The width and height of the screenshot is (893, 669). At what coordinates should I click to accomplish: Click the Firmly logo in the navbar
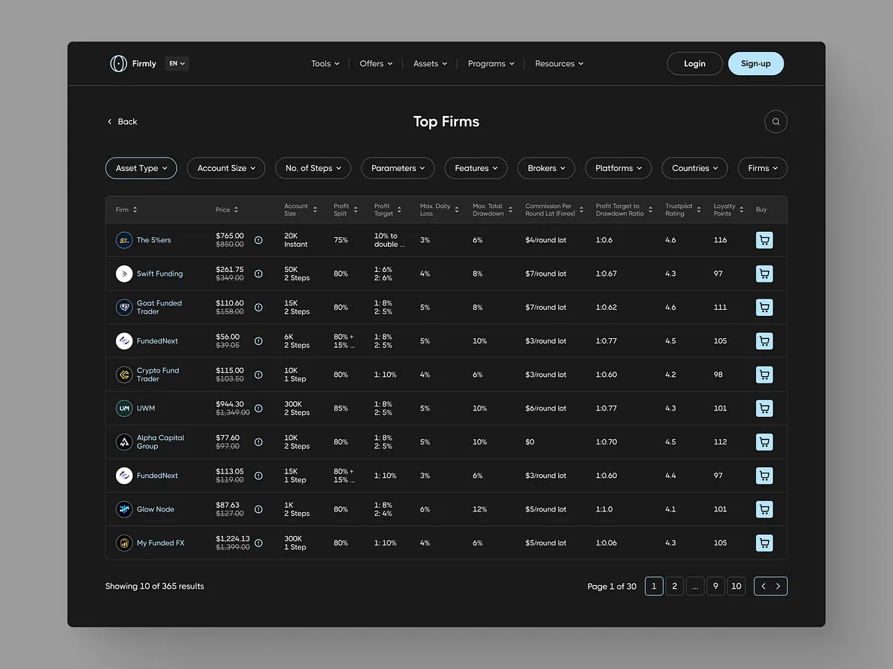click(133, 63)
